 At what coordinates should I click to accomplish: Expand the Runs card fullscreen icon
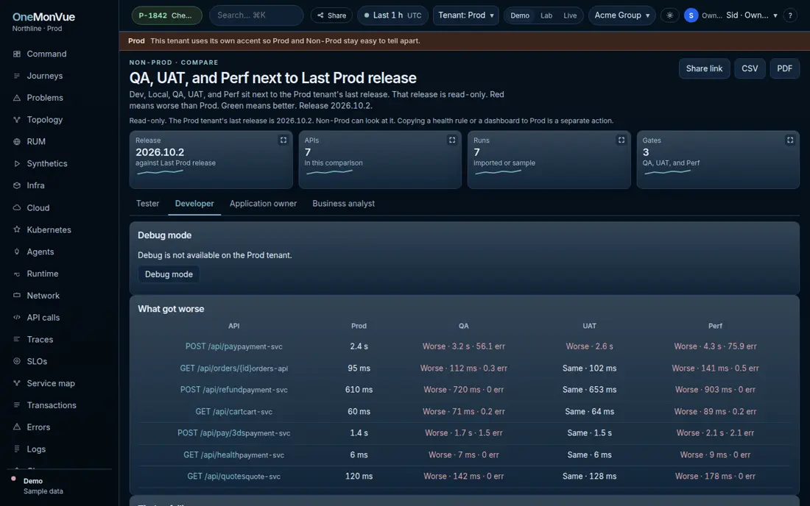coord(621,140)
